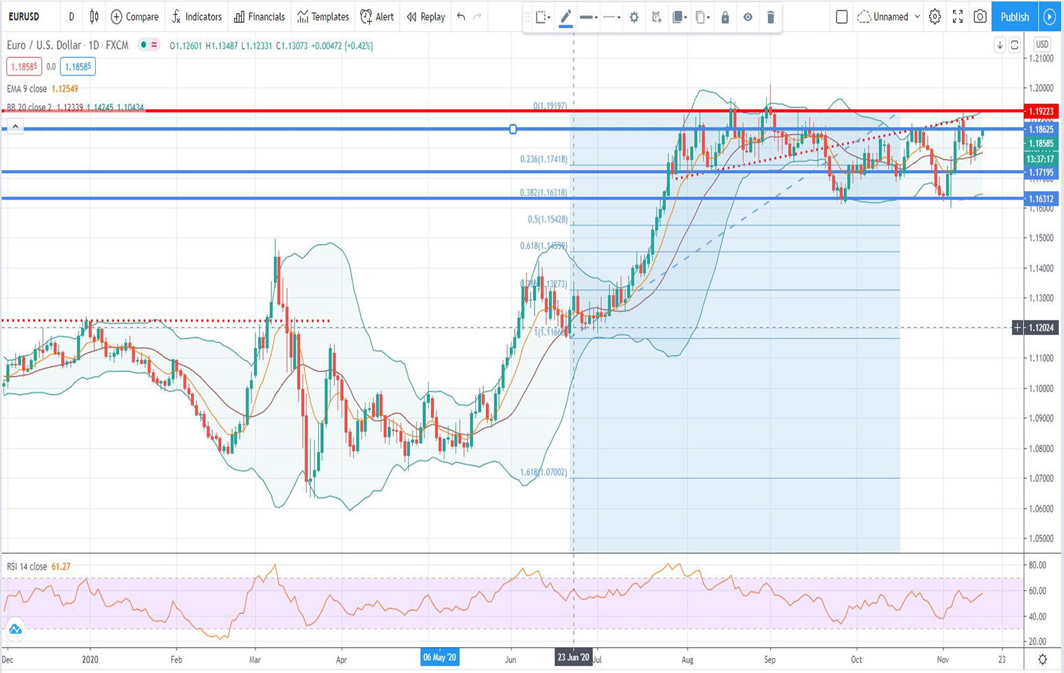Delete the selected drawing with trash icon
Viewport: 1064px width, 673px height.
[770, 17]
